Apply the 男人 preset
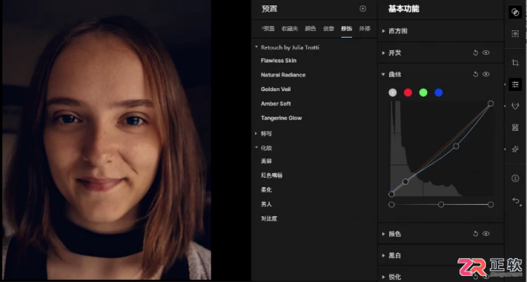This screenshot has height=282, width=527. point(266,204)
